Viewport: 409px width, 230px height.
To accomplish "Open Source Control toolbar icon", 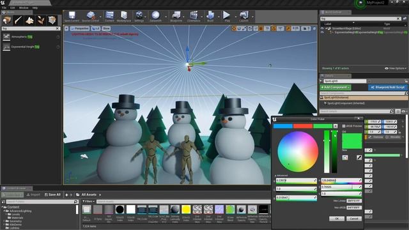I will tap(90, 17).
